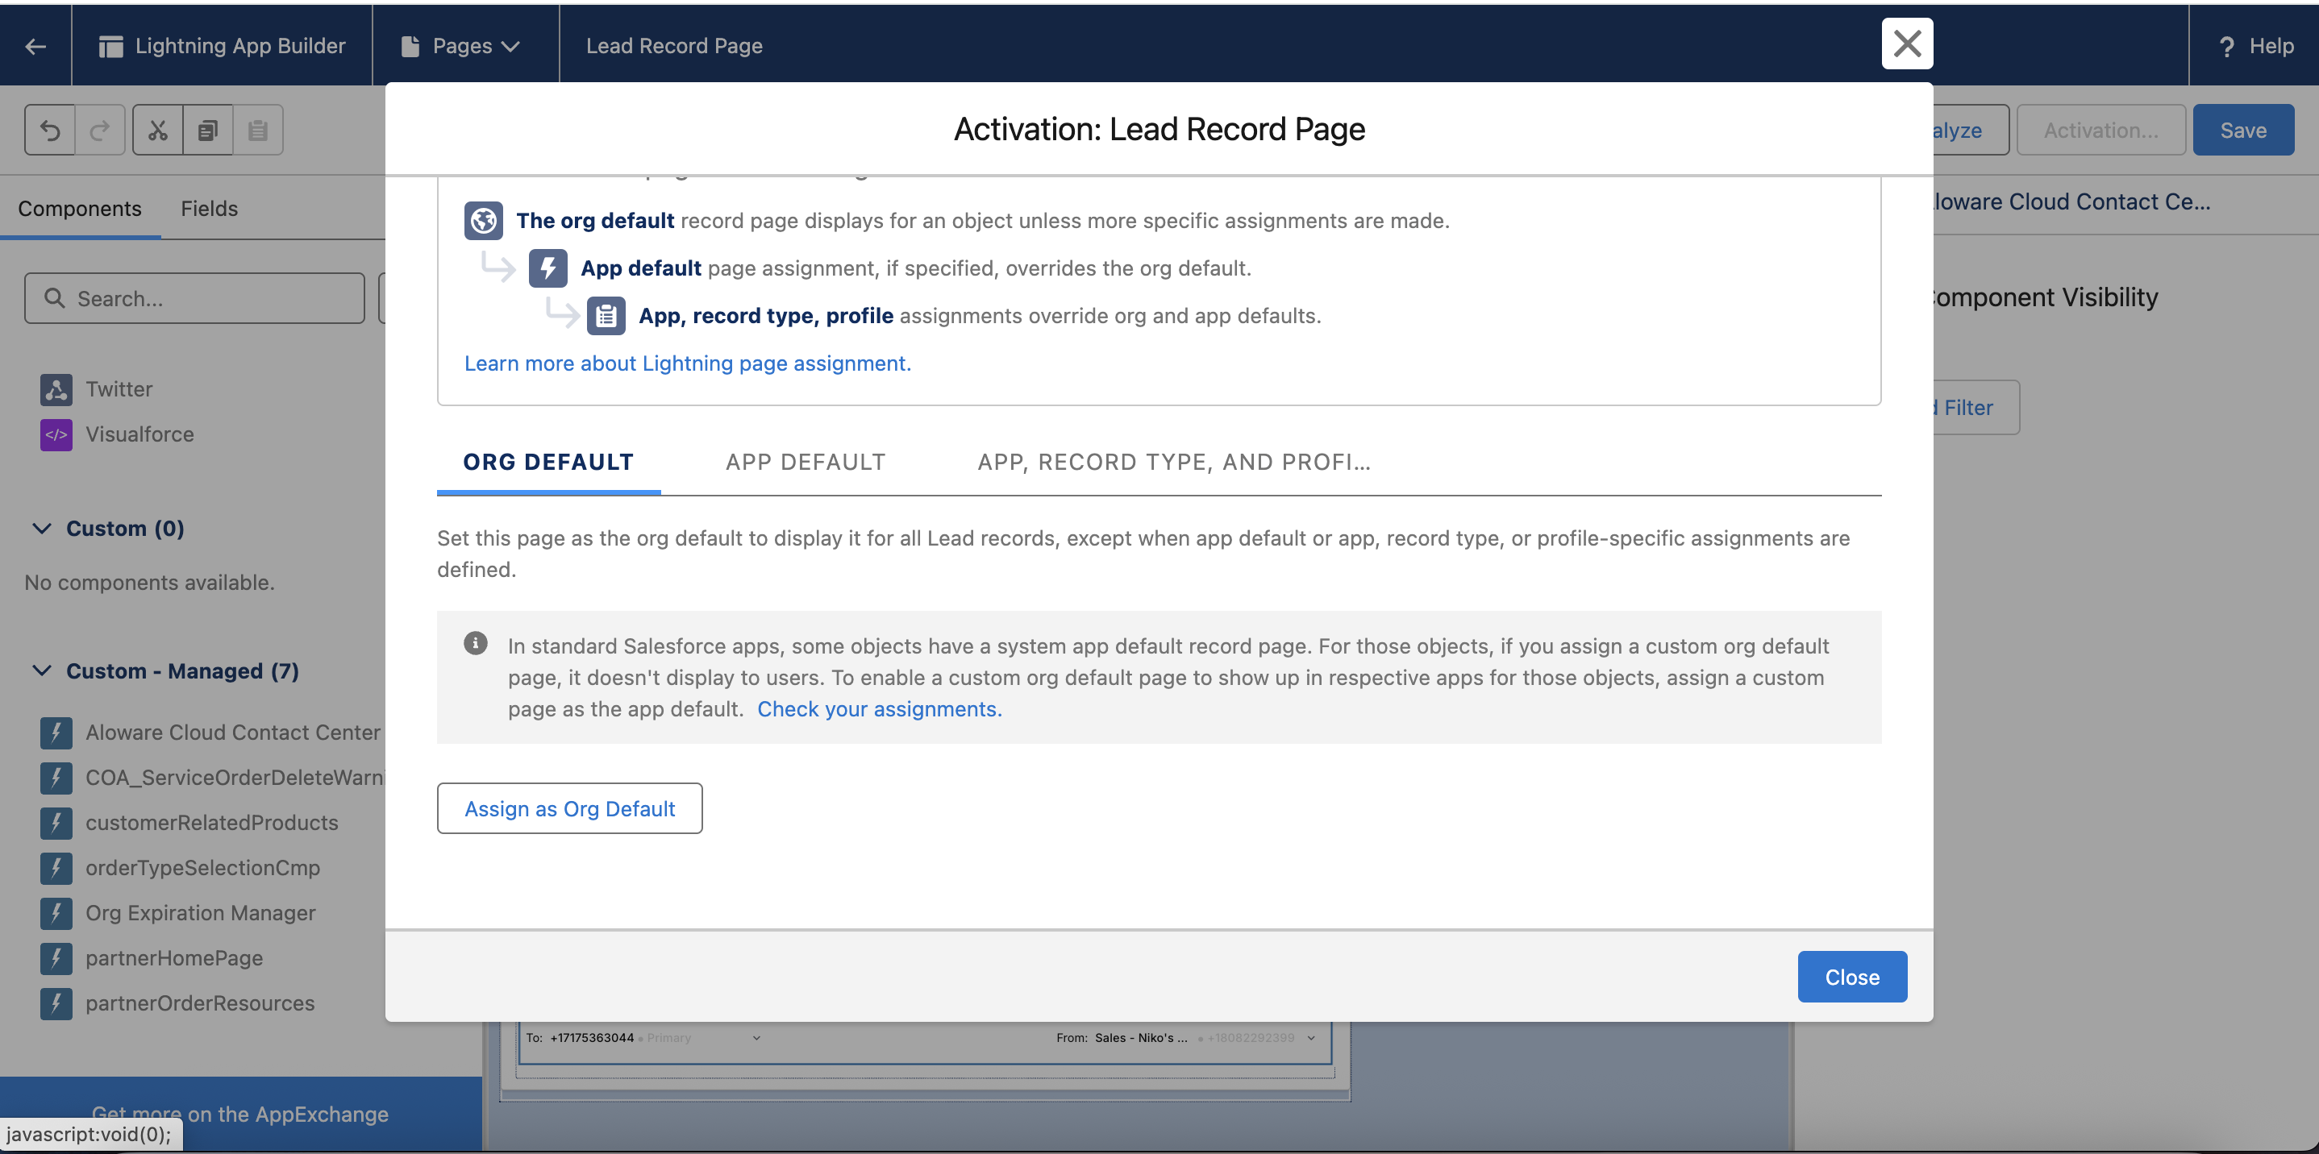Click COA_ServiceOrderDeleteWarn component icon
The width and height of the screenshot is (2319, 1154).
[x=56, y=777]
